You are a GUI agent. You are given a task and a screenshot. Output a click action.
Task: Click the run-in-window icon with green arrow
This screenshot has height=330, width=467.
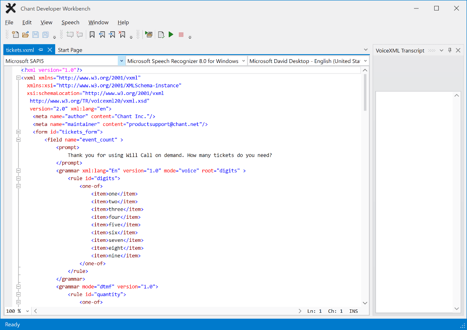coord(149,34)
